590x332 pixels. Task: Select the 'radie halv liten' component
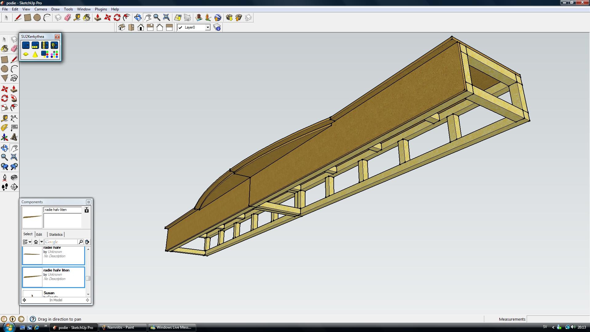[53, 277]
